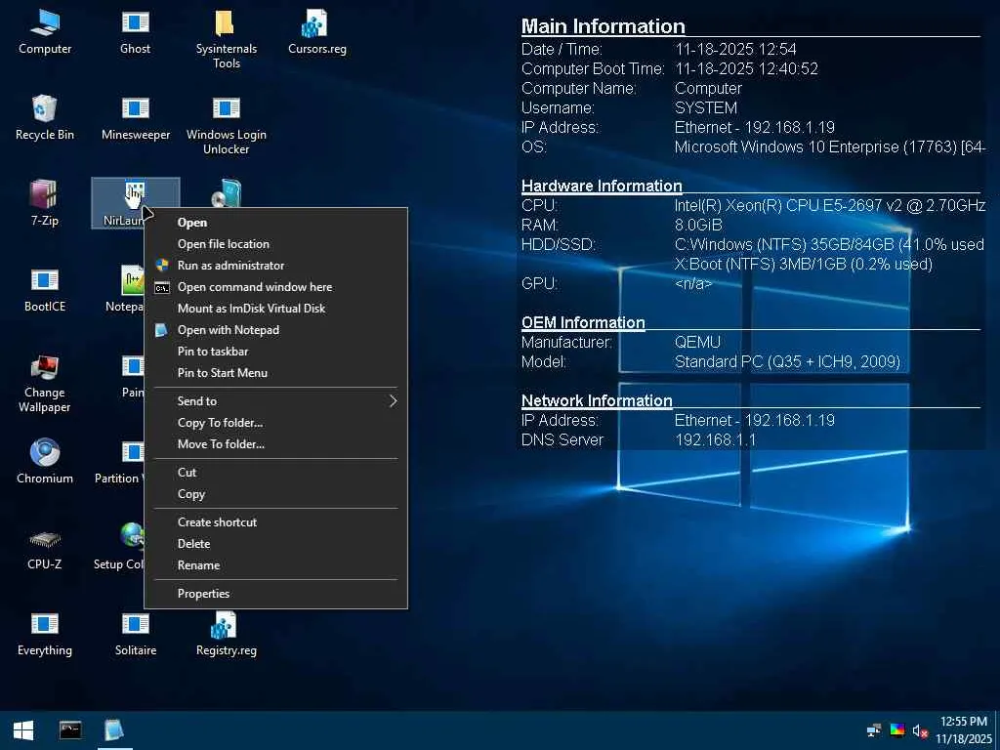This screenshot has width=1000, height=750.
Task: Choose Run as administrator in context menu
Action: (230, 266)
